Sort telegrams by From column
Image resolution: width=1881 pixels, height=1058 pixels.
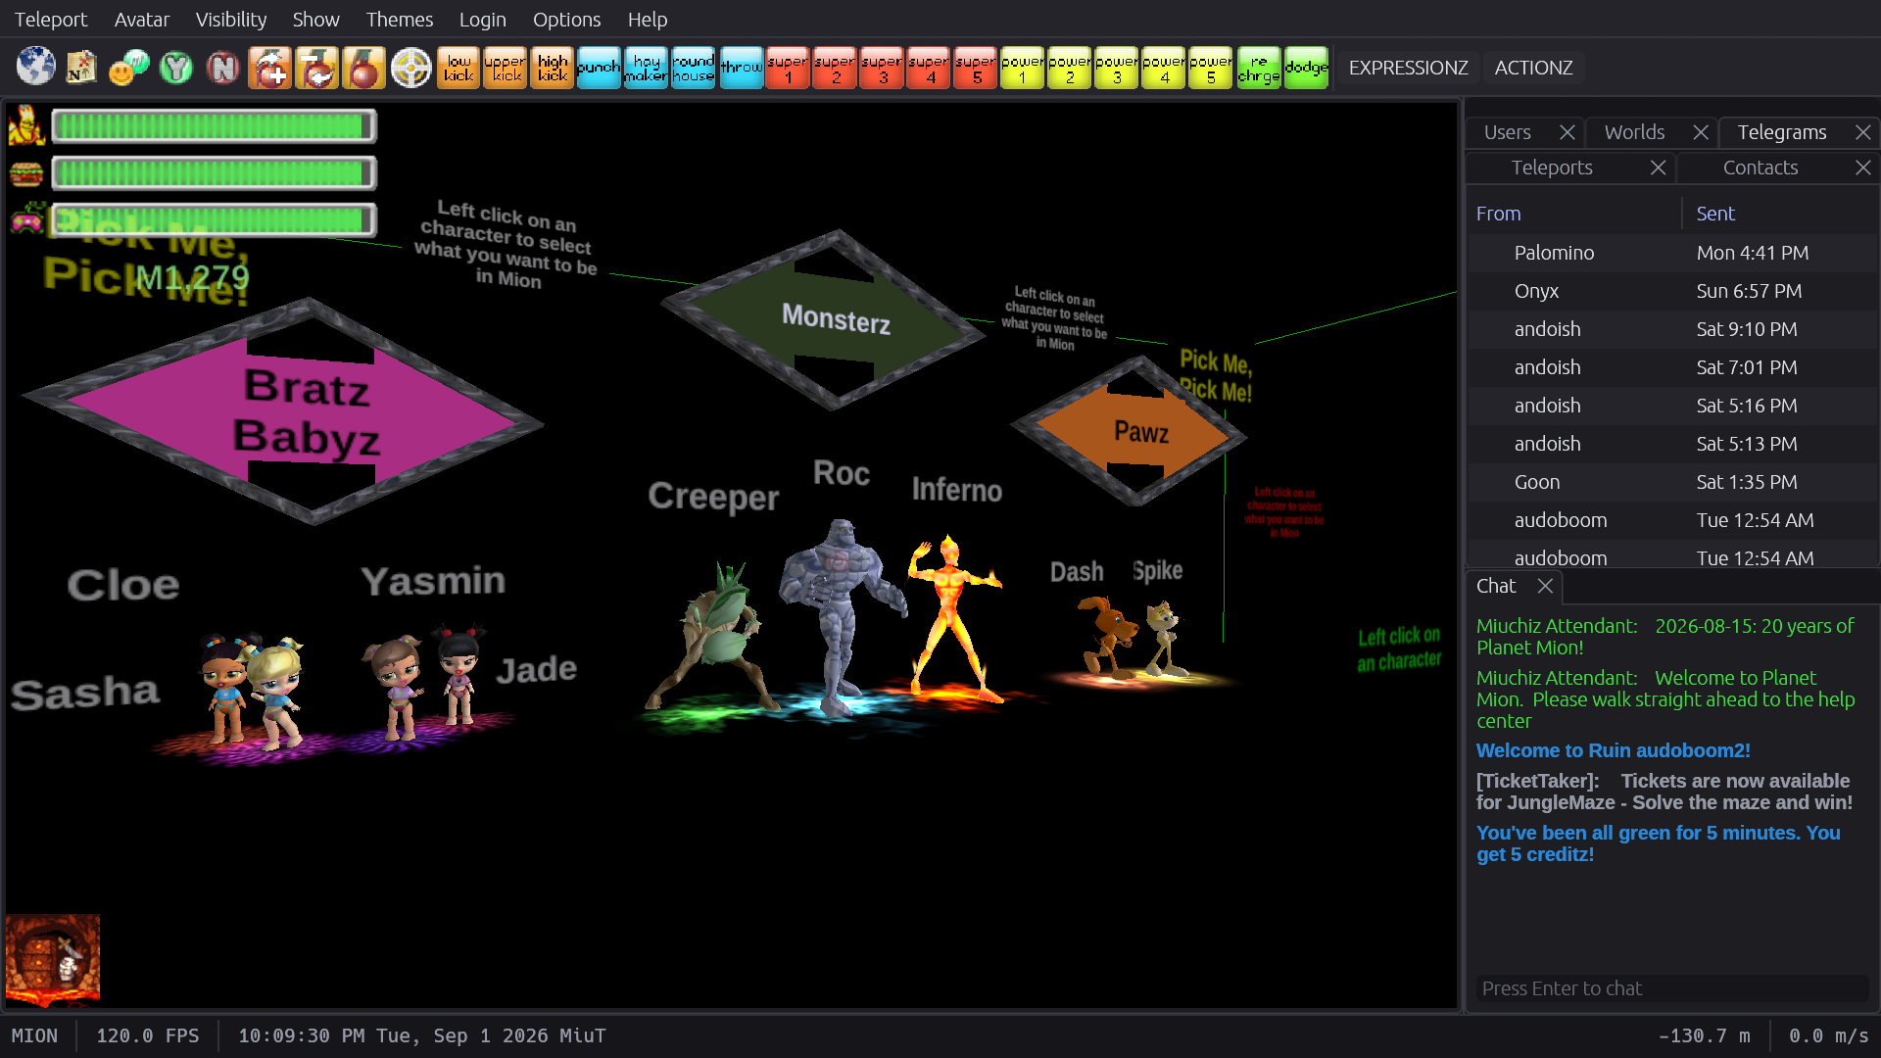1575,214
